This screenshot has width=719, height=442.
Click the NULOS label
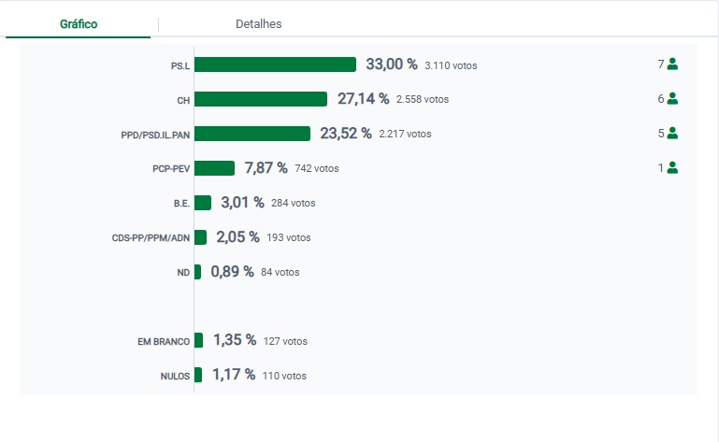(175, 377)
